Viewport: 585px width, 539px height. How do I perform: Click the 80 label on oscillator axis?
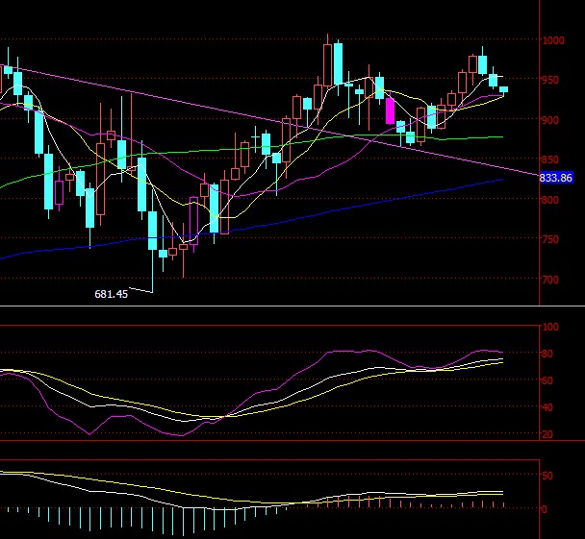coord(548,354)
